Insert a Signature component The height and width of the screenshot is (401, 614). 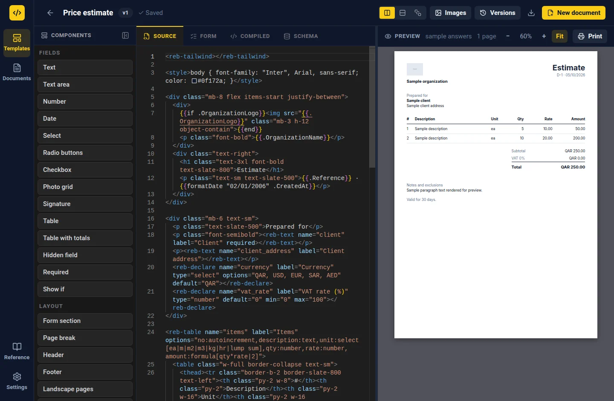85,204
